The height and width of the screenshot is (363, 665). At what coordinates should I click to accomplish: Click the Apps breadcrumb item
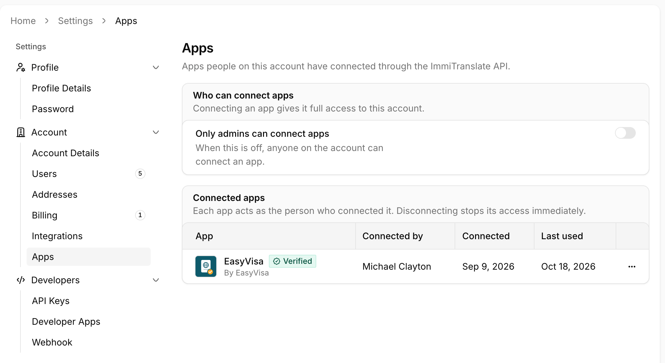click(126, 21)
